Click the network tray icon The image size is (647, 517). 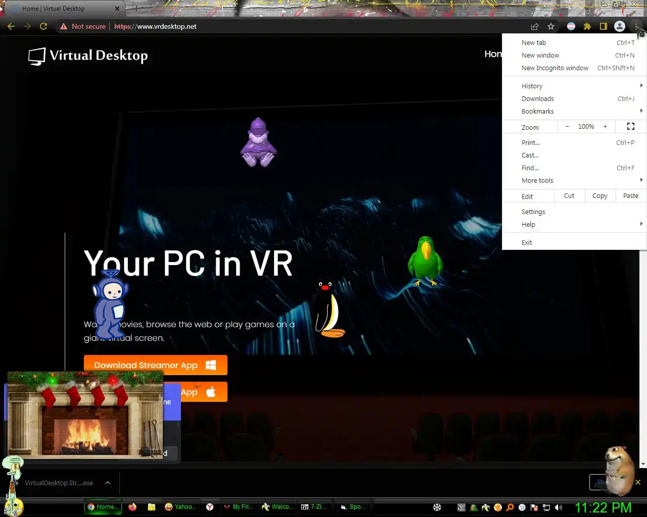[x=546, y=507]
